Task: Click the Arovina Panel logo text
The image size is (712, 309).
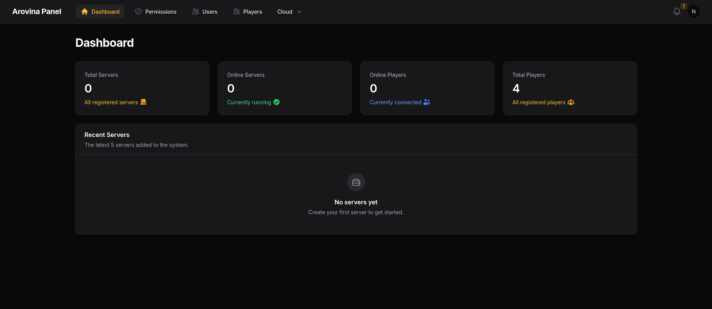Action: point(37,12)
